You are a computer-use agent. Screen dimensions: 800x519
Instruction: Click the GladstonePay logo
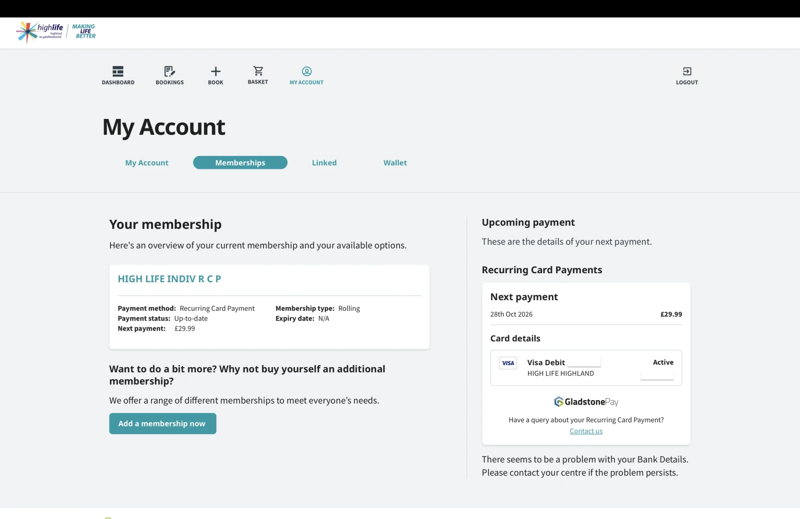(x=586, y=402)
